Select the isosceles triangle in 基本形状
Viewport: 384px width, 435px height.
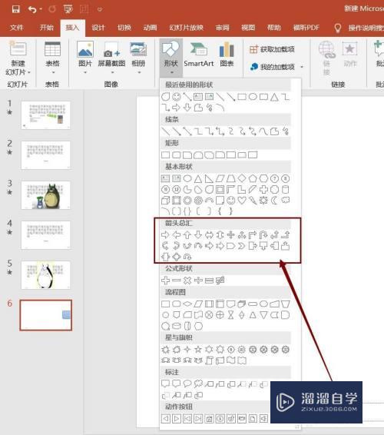click(198, 178)
